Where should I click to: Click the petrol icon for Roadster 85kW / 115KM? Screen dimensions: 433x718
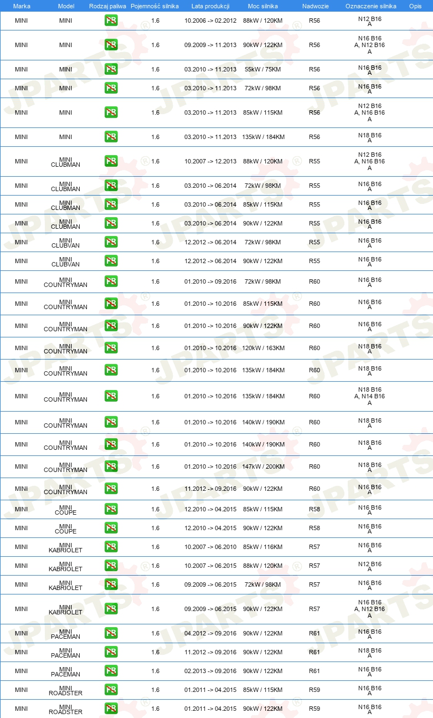tap(111, 690)
